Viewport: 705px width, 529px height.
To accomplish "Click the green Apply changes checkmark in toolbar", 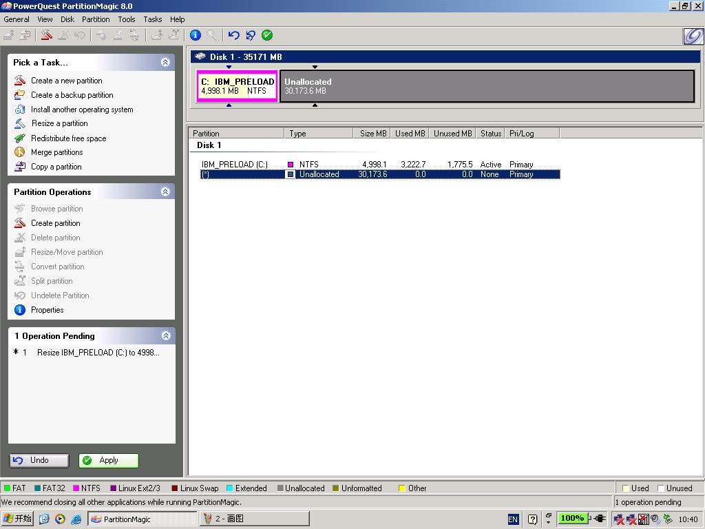I will [x=267, y=35].
